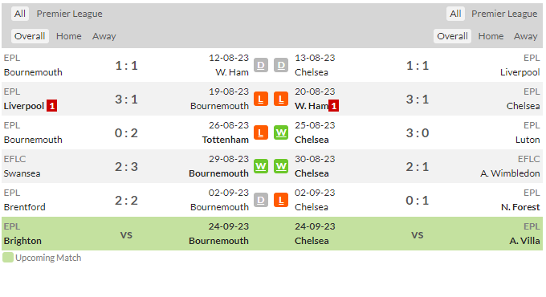
Task: Click the red card indicator next to W. Ham
Action: [333, 106]
